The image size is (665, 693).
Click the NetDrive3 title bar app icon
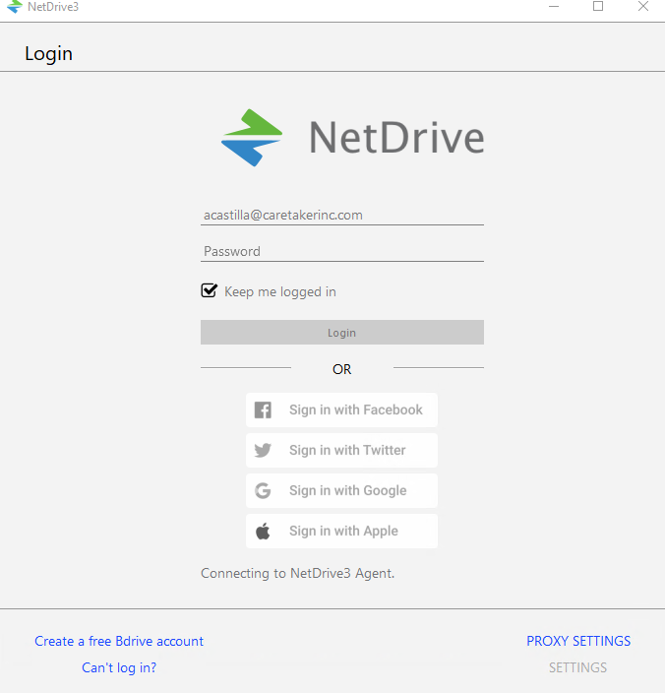14,8
